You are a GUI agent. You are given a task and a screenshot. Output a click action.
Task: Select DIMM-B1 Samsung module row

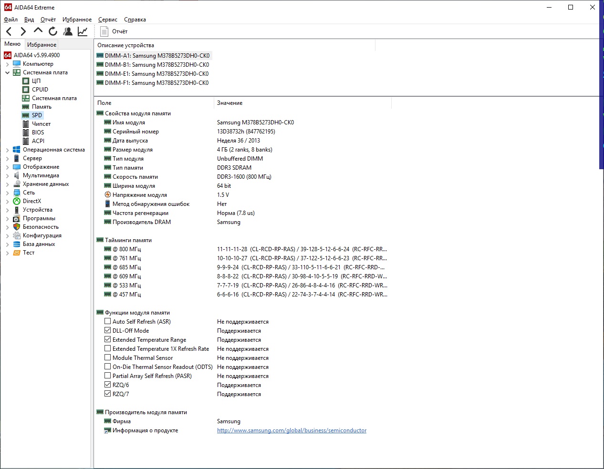pyautogui.click(x=153, y=65)
